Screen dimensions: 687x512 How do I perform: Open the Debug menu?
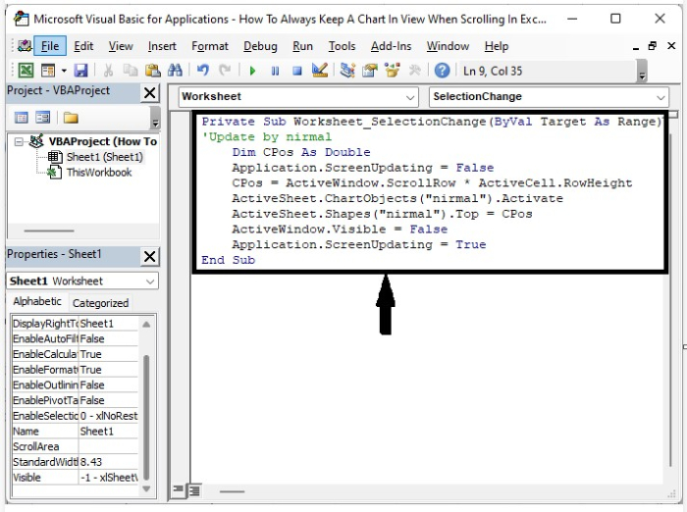point(260,46)
